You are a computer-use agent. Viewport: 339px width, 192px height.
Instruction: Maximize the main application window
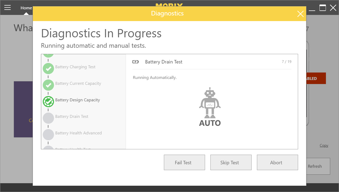pyautogui.click(x=323, y=8)
